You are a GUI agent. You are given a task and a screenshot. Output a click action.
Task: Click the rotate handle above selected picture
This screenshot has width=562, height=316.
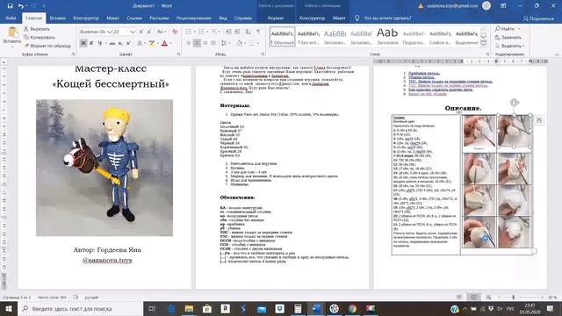(x=515, y=103)
